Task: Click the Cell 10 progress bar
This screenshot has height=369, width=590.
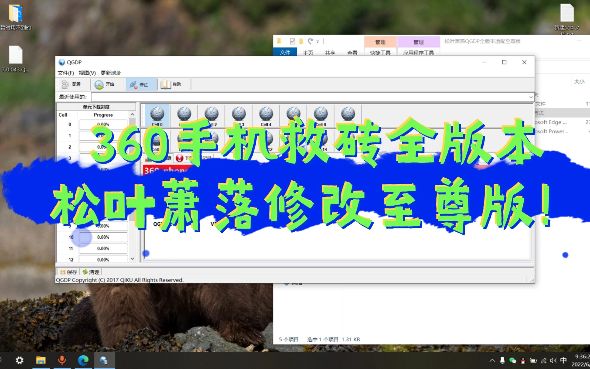Action: pyautogui.click(x=103, y=237)
